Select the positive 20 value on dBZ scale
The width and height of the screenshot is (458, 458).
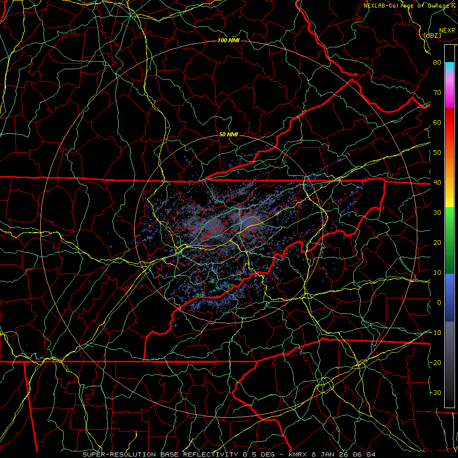coord(437,243)
